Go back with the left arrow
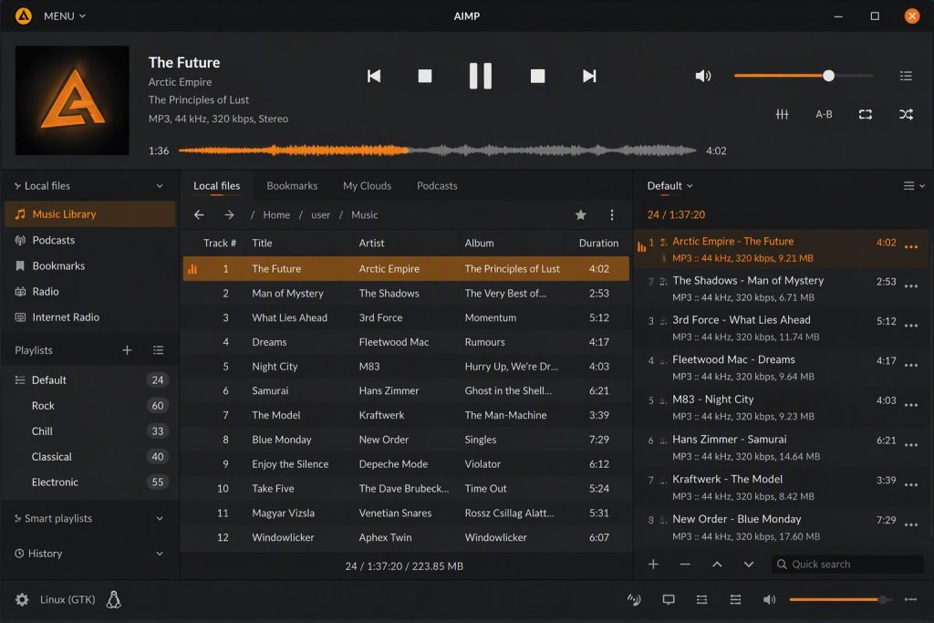Viewport: 934px width, 623px height. [199, 215]
